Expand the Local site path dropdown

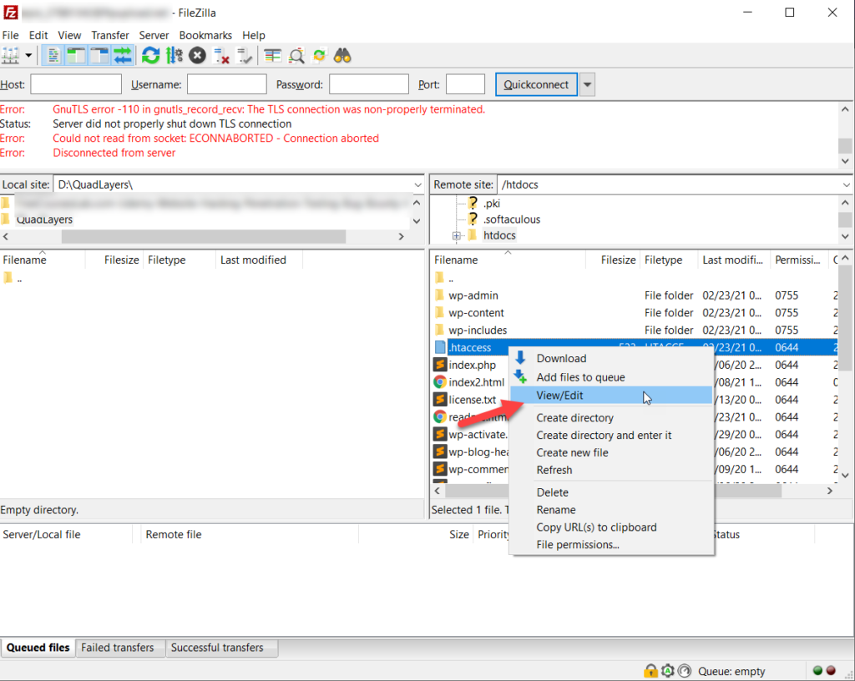pyautogui.click(x=417, y=184)
